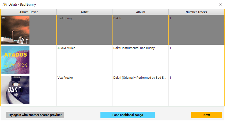Click the 'Audivi Music' artist cell

pos(84,60)
